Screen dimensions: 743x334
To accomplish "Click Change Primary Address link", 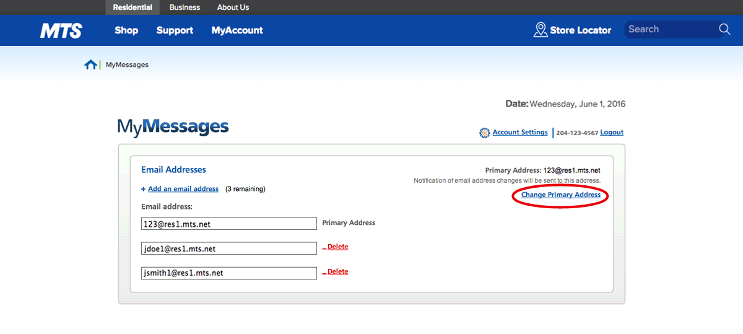I will click(x=561, y=195).
